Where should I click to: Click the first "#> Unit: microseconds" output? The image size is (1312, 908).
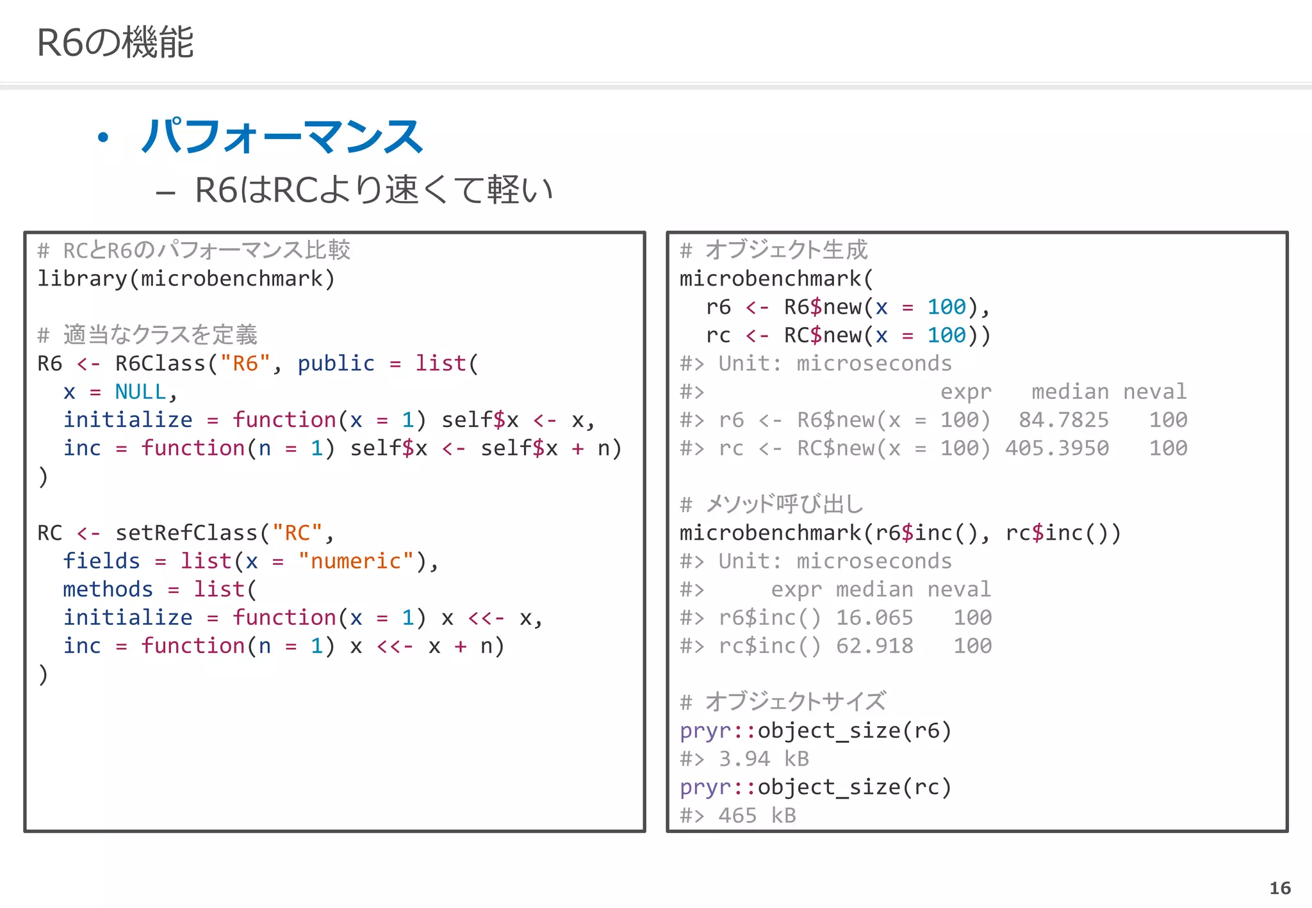(x=816, y=363)
